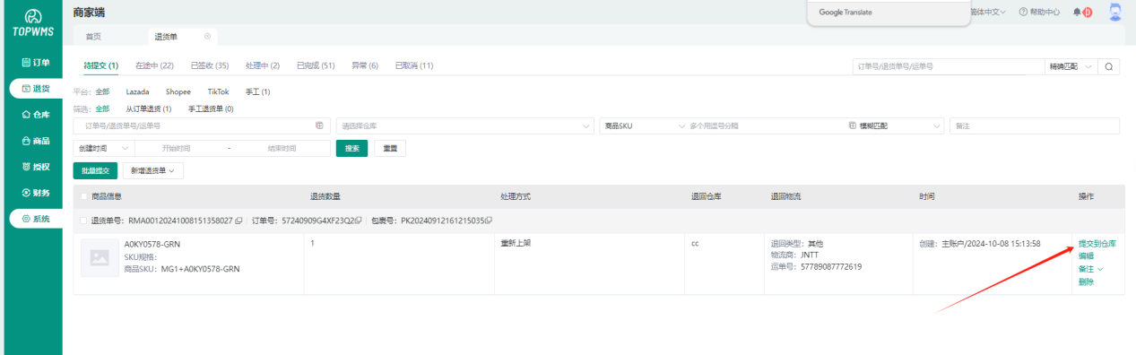Check the select-all checkbox beside 商品信息
The height and width of the screenshot is (355, 1136).
(84, 196)
